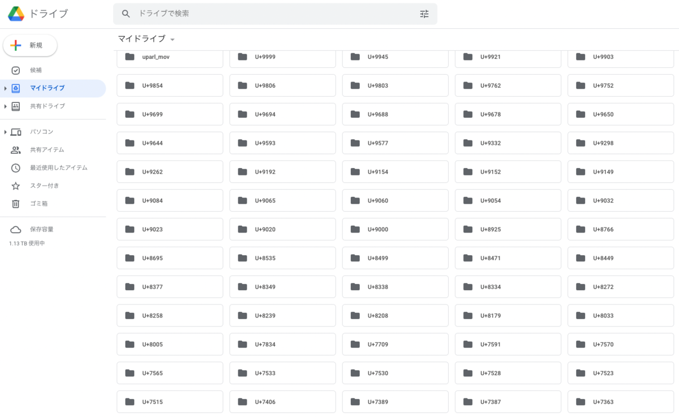Click the 新規 (New) button

[x=30, y=45]
